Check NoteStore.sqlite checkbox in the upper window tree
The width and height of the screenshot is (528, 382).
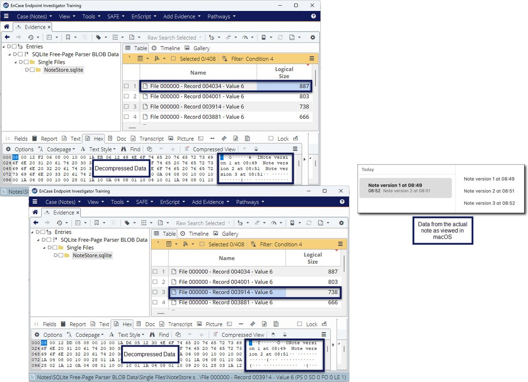click(32, 70)
